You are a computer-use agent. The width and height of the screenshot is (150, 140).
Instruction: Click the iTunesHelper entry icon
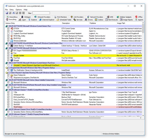tap(12, 31)
